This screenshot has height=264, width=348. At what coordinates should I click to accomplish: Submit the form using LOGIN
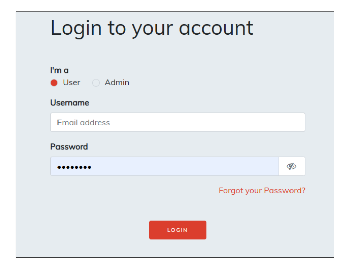(x=178, y=230)
